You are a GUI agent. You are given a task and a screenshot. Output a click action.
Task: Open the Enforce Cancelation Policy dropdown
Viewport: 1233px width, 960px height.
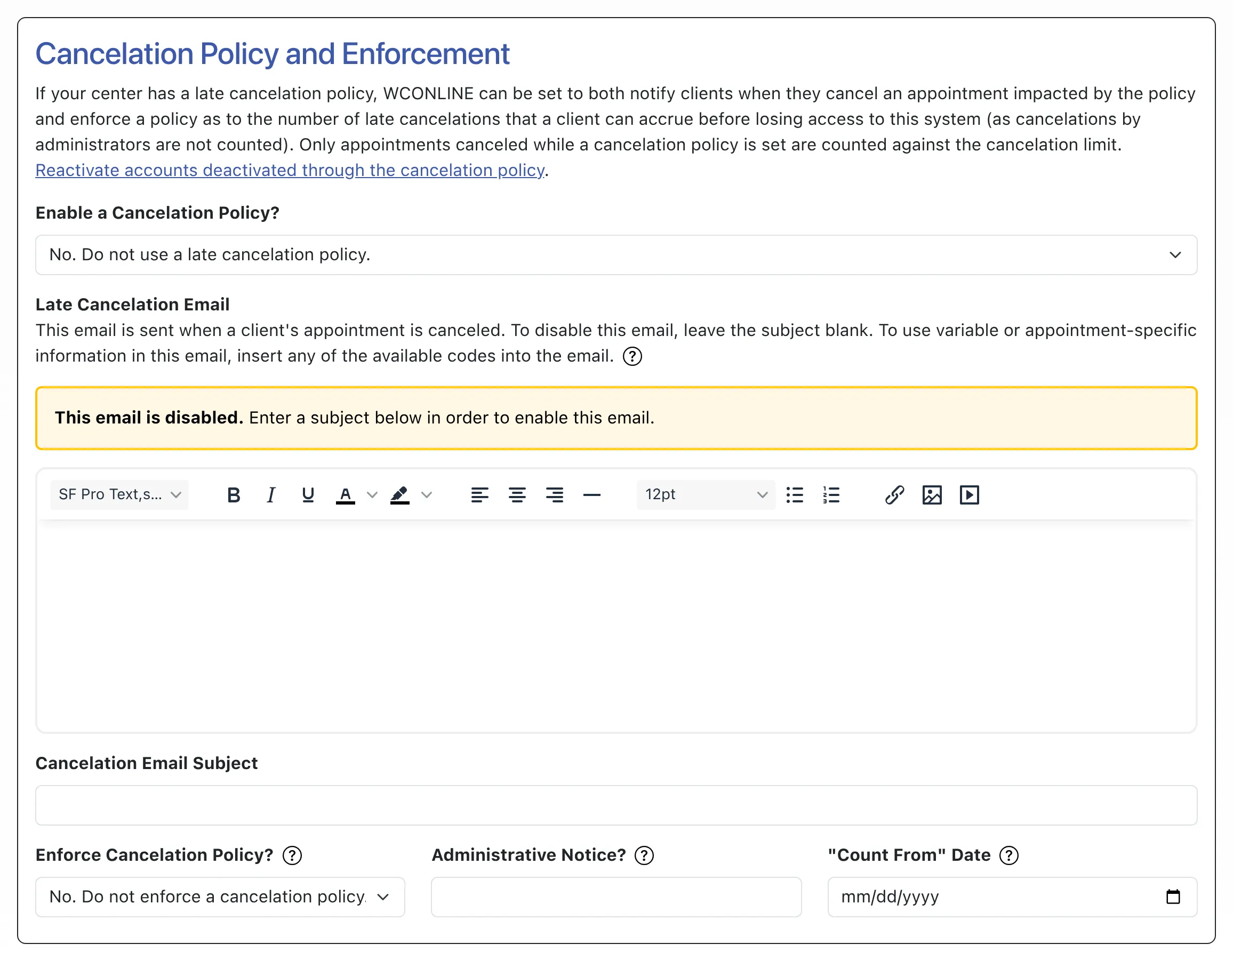coord(220,897)
